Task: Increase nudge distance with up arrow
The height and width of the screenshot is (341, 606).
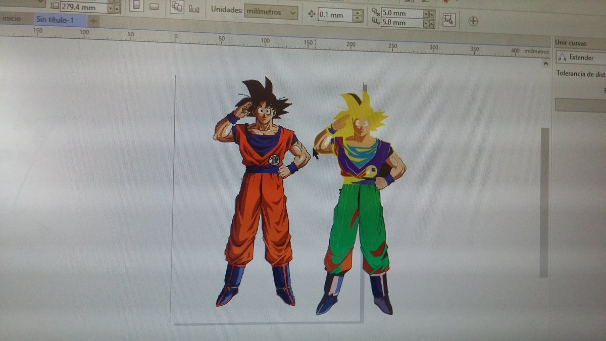Action: (x=358, y=13)
